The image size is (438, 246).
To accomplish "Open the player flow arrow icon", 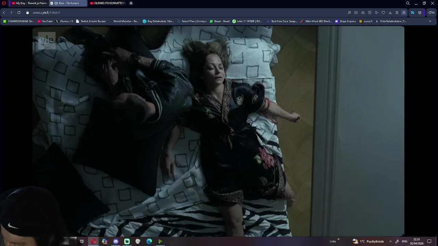I will (376, 13).
